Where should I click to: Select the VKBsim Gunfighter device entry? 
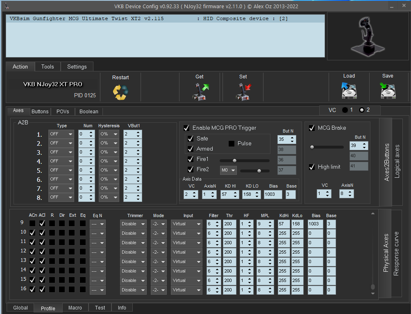click(165, 18)
